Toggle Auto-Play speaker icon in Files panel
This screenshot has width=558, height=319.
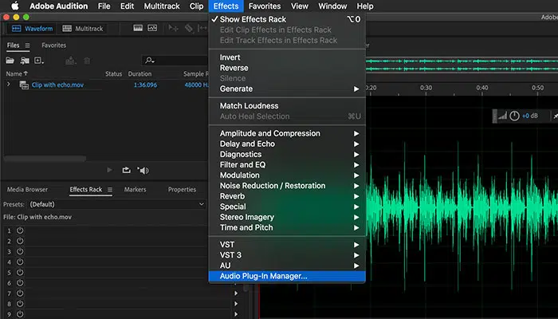click(x=143, y=171)
